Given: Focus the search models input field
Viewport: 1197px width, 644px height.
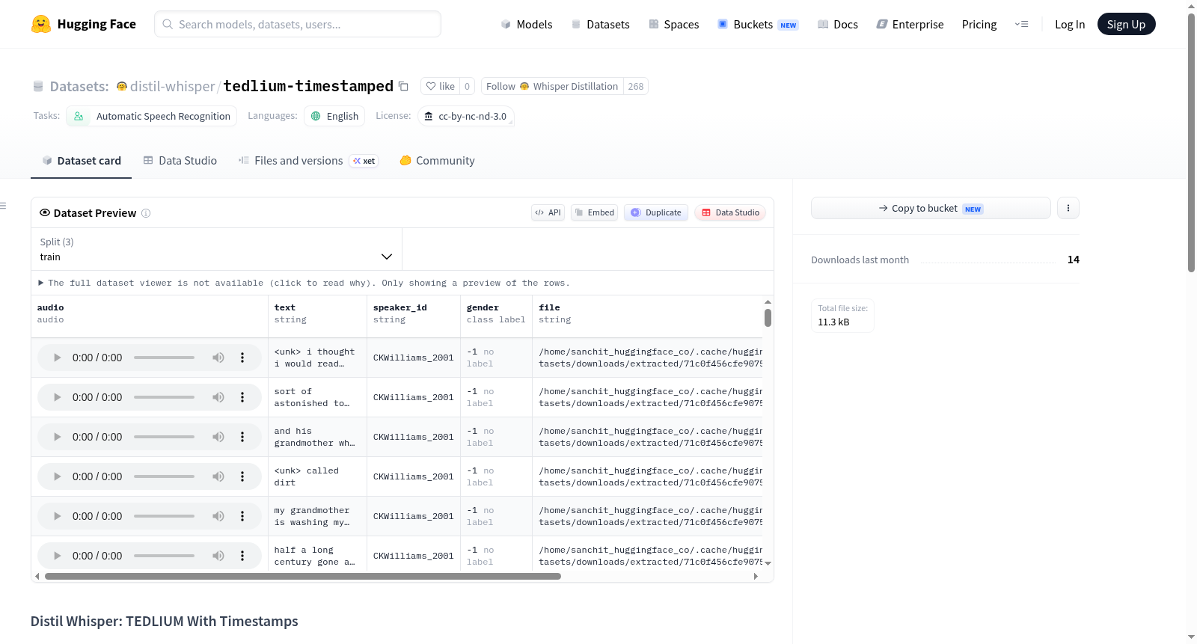Looking at the screenshot, I should click(298, 24).
